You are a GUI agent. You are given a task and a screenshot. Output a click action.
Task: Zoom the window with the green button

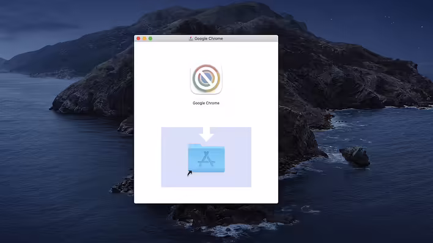[x=150, y=38]
